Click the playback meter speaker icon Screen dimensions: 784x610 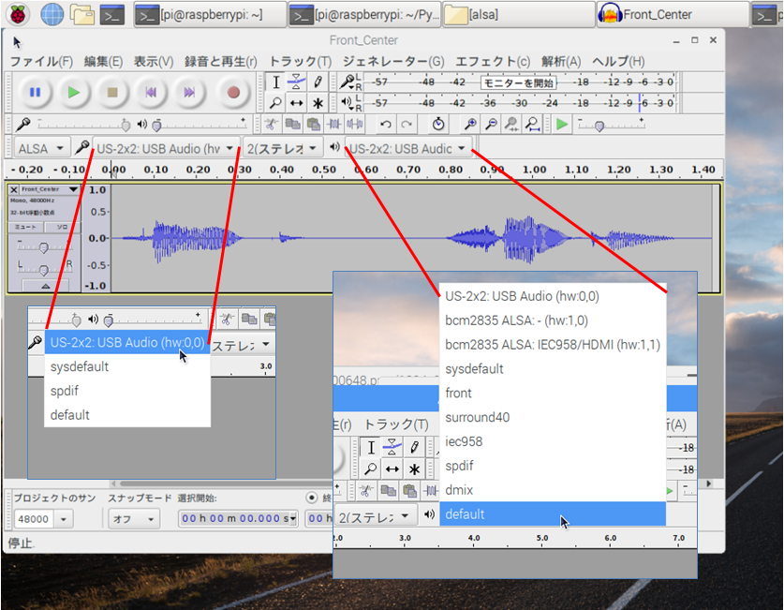347,102
